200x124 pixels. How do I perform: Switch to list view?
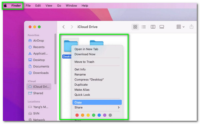[144, 27]
